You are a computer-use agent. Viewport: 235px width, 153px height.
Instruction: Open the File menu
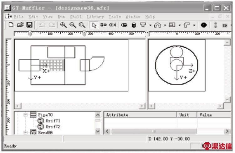(19, 17)
